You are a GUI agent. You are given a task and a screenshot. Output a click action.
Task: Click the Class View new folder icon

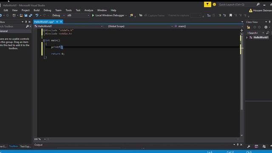tap(248, 27)
